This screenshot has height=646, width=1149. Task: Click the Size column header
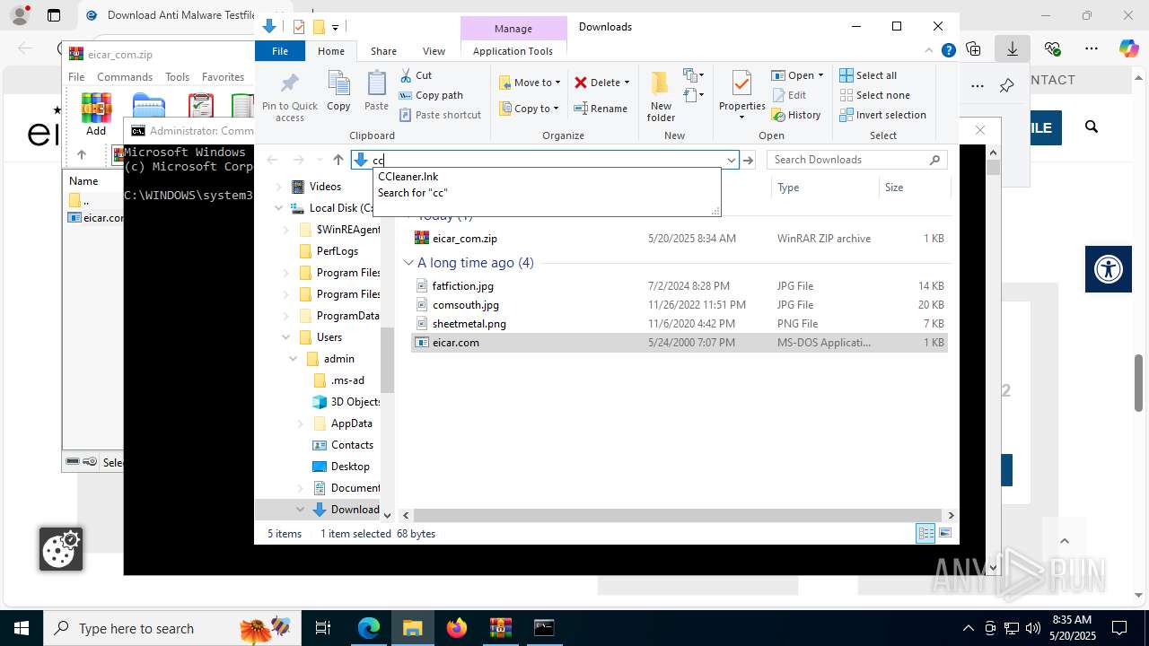click(x=914, y=188)
